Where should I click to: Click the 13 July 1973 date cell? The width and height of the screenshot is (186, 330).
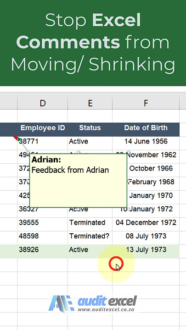(146, 250)
